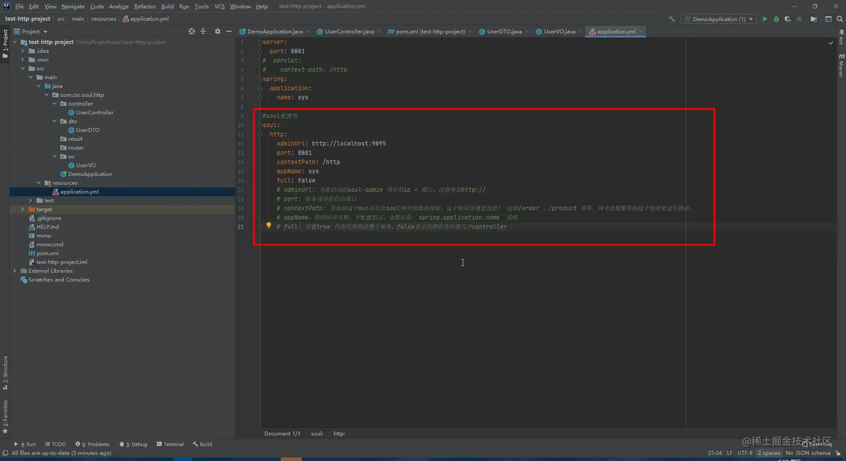Place cursor on adminUrl line 12
Image resolution: width=846 pixels, height=461 pixels.
point(331,144)
